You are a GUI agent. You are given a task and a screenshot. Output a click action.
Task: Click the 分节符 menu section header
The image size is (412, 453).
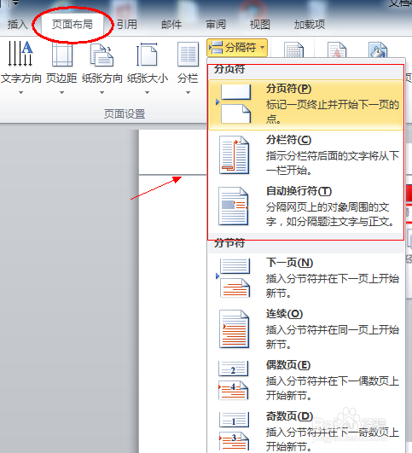point(229,243)
